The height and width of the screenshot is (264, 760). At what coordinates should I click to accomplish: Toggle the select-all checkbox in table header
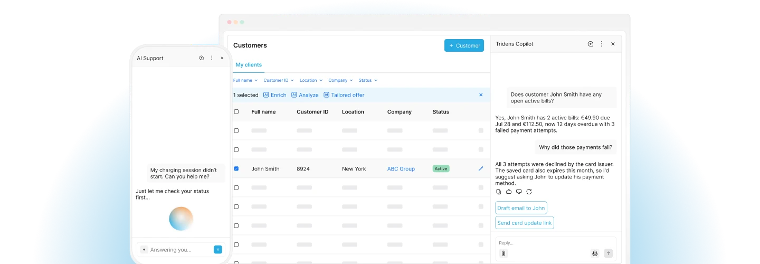[x=236, y=111]
